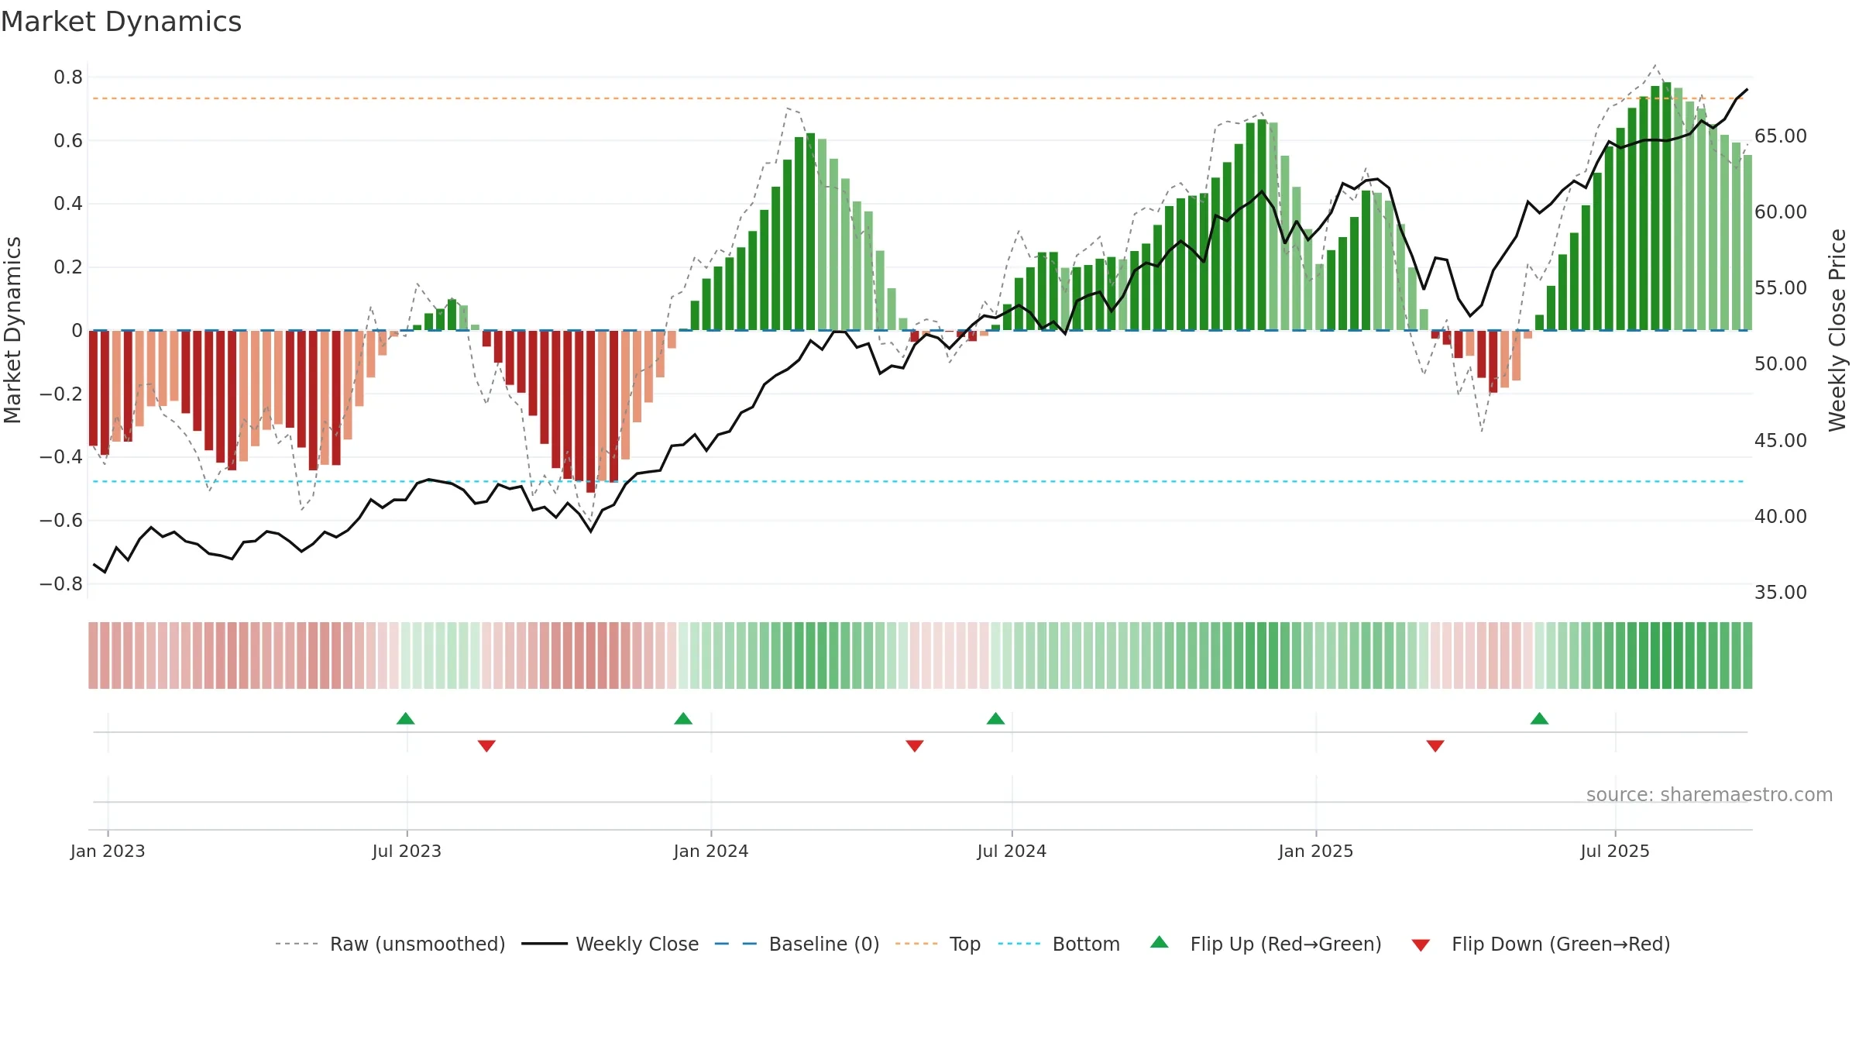Click the Jul 2025 x-axis label
The width and height of the screenshot is (1859, 1046).
tap(1615, 851)
